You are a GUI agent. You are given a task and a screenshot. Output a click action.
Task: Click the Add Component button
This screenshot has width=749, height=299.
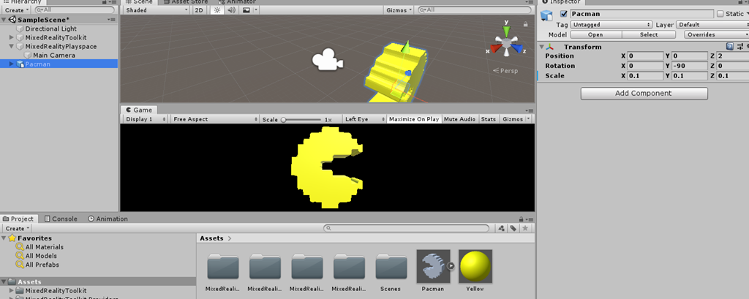pyautogui.click(x=644, y=94)
